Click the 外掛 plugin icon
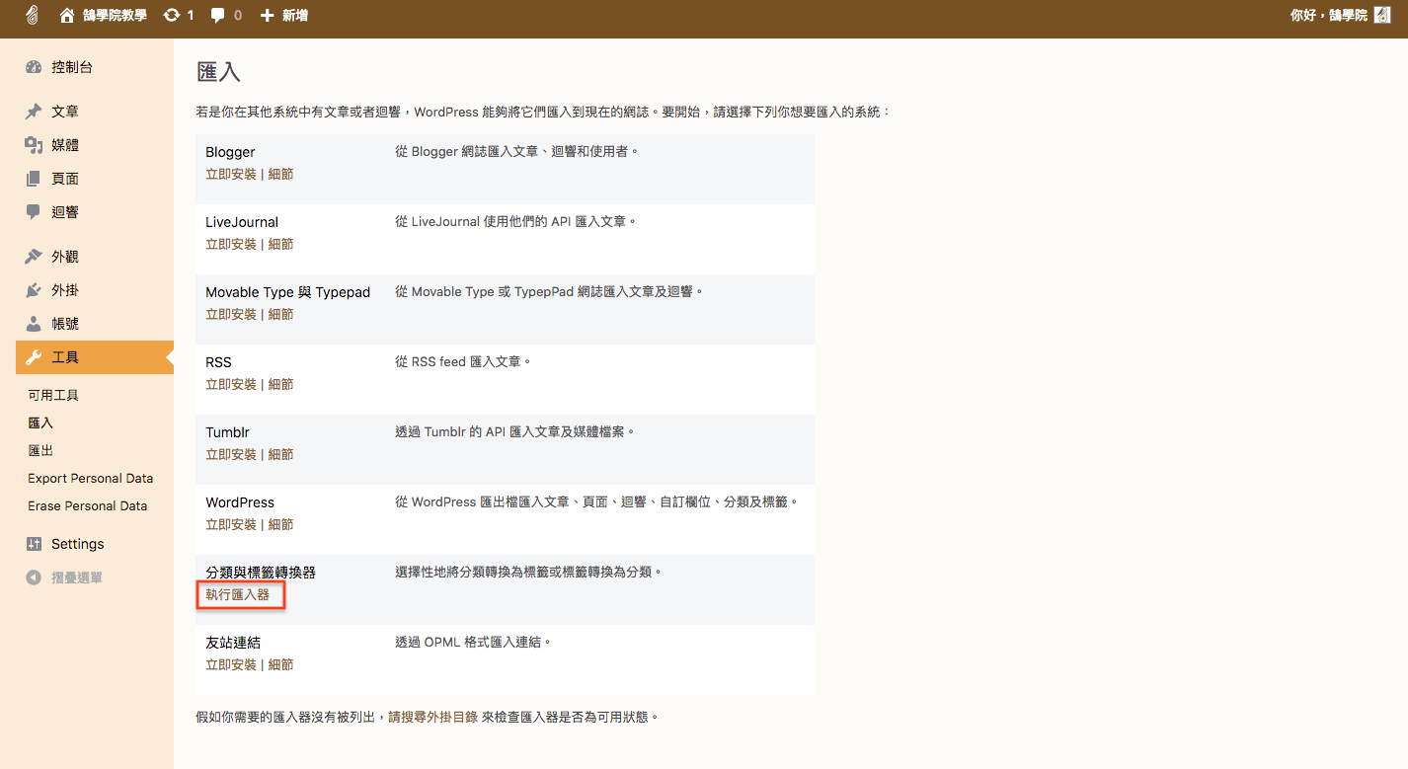This screenshot has height=769, width=1408. pos(34,290)
